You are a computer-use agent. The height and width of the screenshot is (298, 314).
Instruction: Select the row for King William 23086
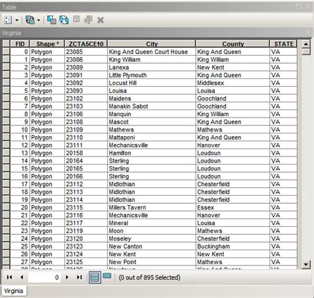[x=6, y=60]
